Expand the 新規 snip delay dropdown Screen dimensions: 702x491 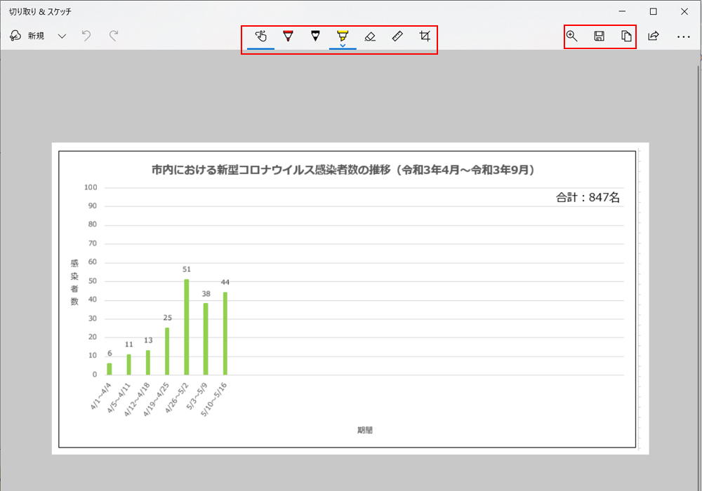click(62, 36)
